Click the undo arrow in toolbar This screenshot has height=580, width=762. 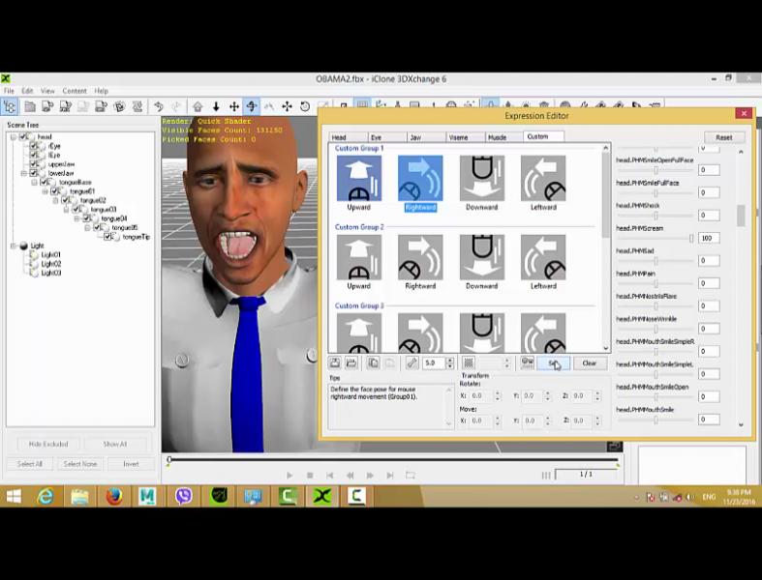coord(159,106)
